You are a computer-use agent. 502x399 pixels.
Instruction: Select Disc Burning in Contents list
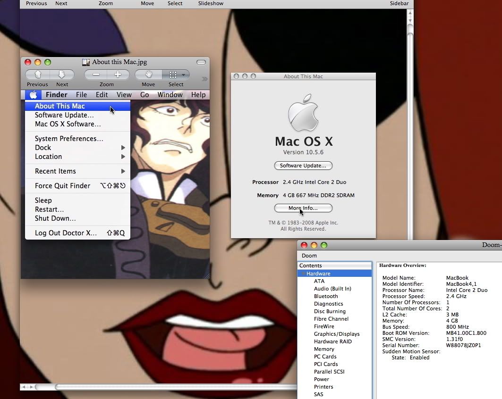coord(330,311)
